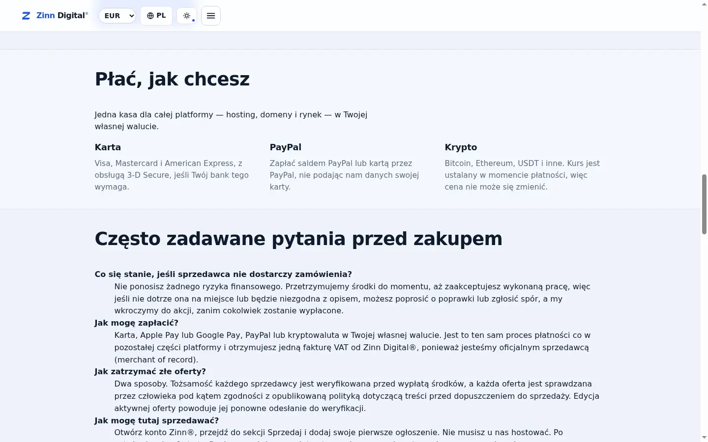Open the PL language selector
The image size is (708, 442).
[156, 16]
